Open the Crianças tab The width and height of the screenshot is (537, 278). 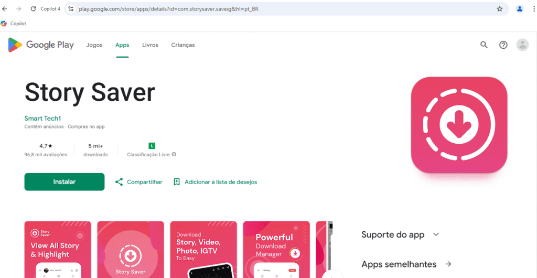coord(183,45)
